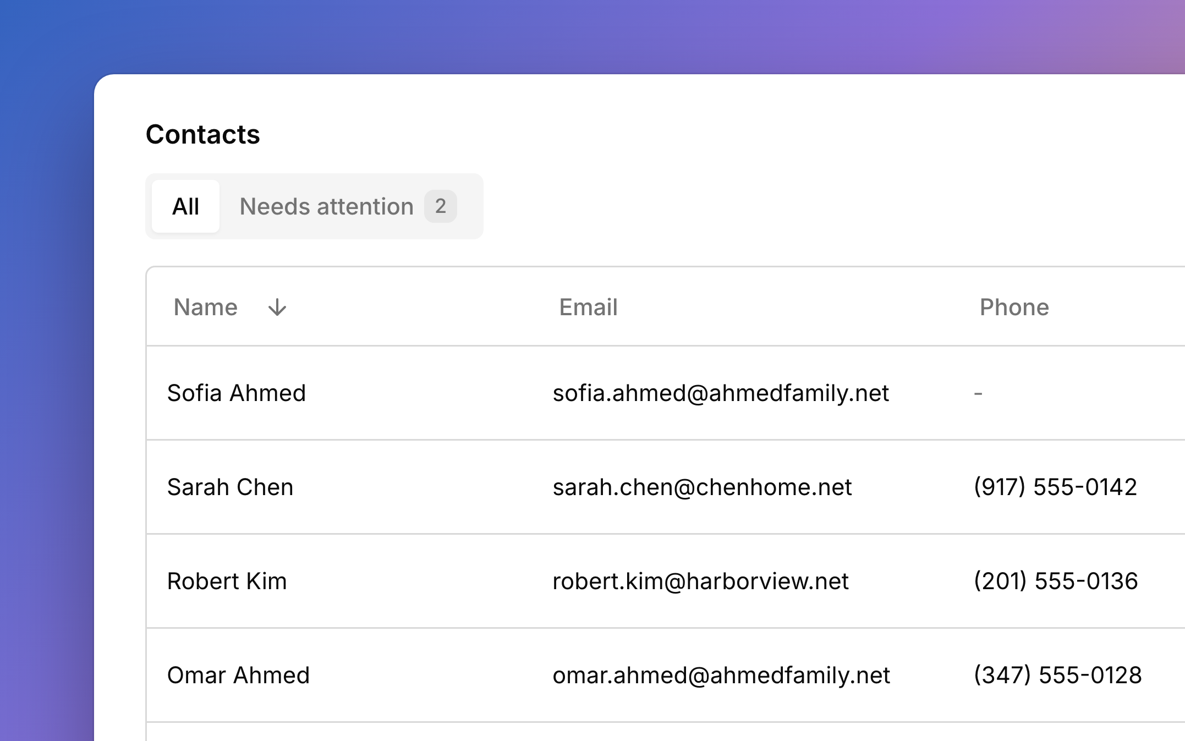Select the Sofia Ahmed name cell
1185x741 pixels.
(x=237, y=393)
